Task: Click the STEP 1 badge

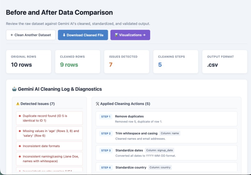Action: (106, 116)
